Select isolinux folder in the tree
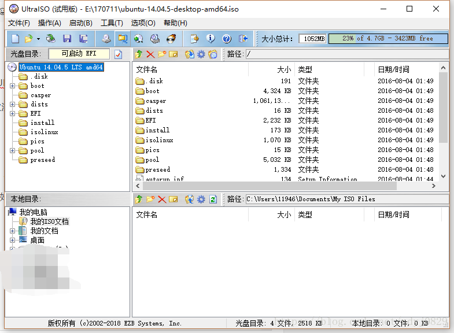 tap(45, 132)
